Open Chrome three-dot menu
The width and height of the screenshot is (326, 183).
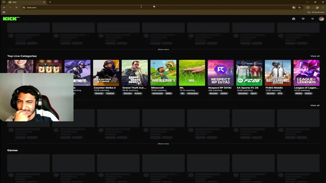point(323,7)
